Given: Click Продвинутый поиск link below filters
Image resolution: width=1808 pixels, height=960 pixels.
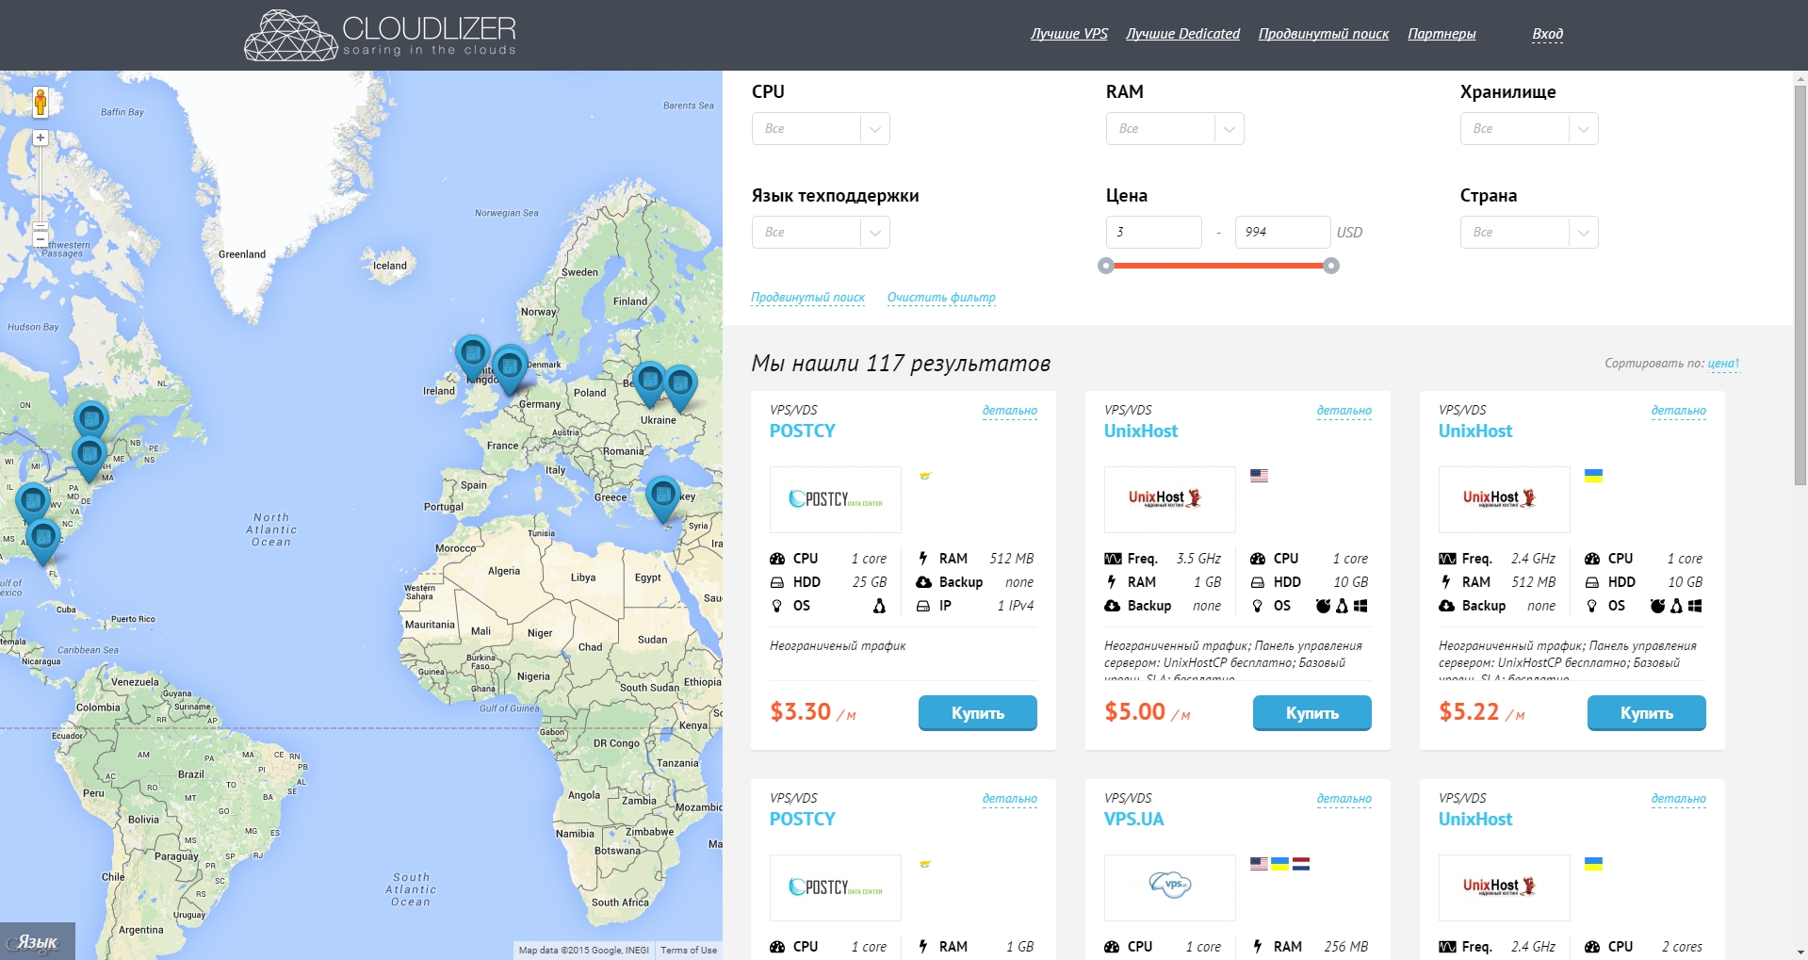Looking at the screenshot, I should pyautogui.click(x=807, y=298).
